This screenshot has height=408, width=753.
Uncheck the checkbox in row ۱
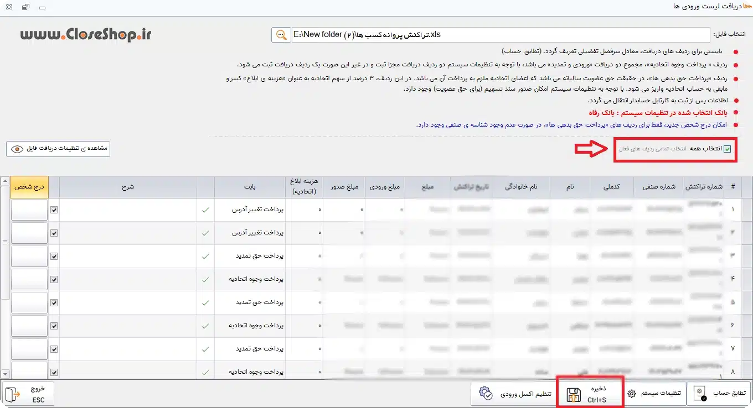click(54, 210)
